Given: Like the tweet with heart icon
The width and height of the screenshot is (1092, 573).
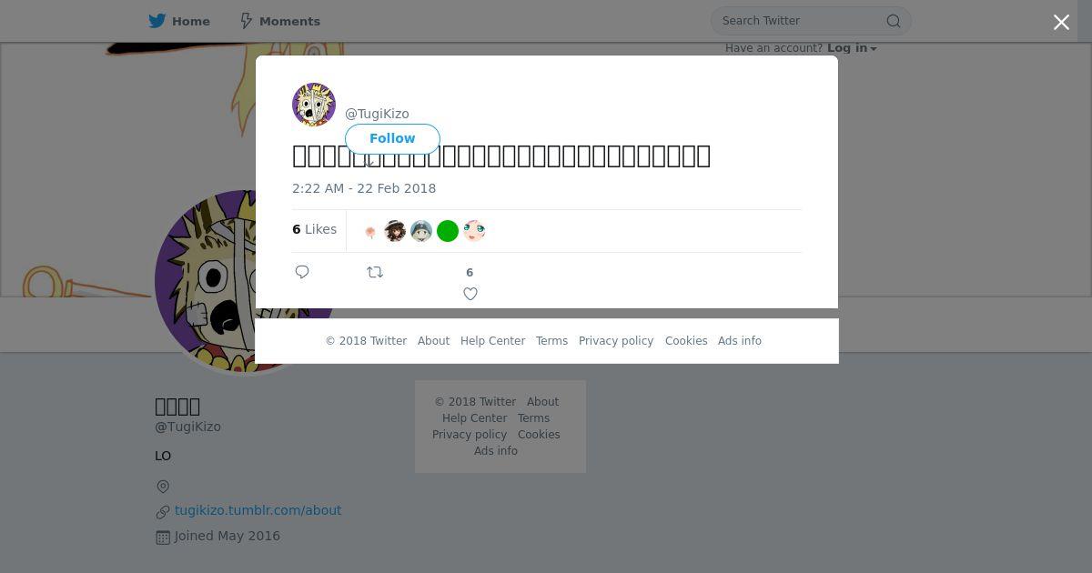Looking at the screenshot, I should 470,294.
